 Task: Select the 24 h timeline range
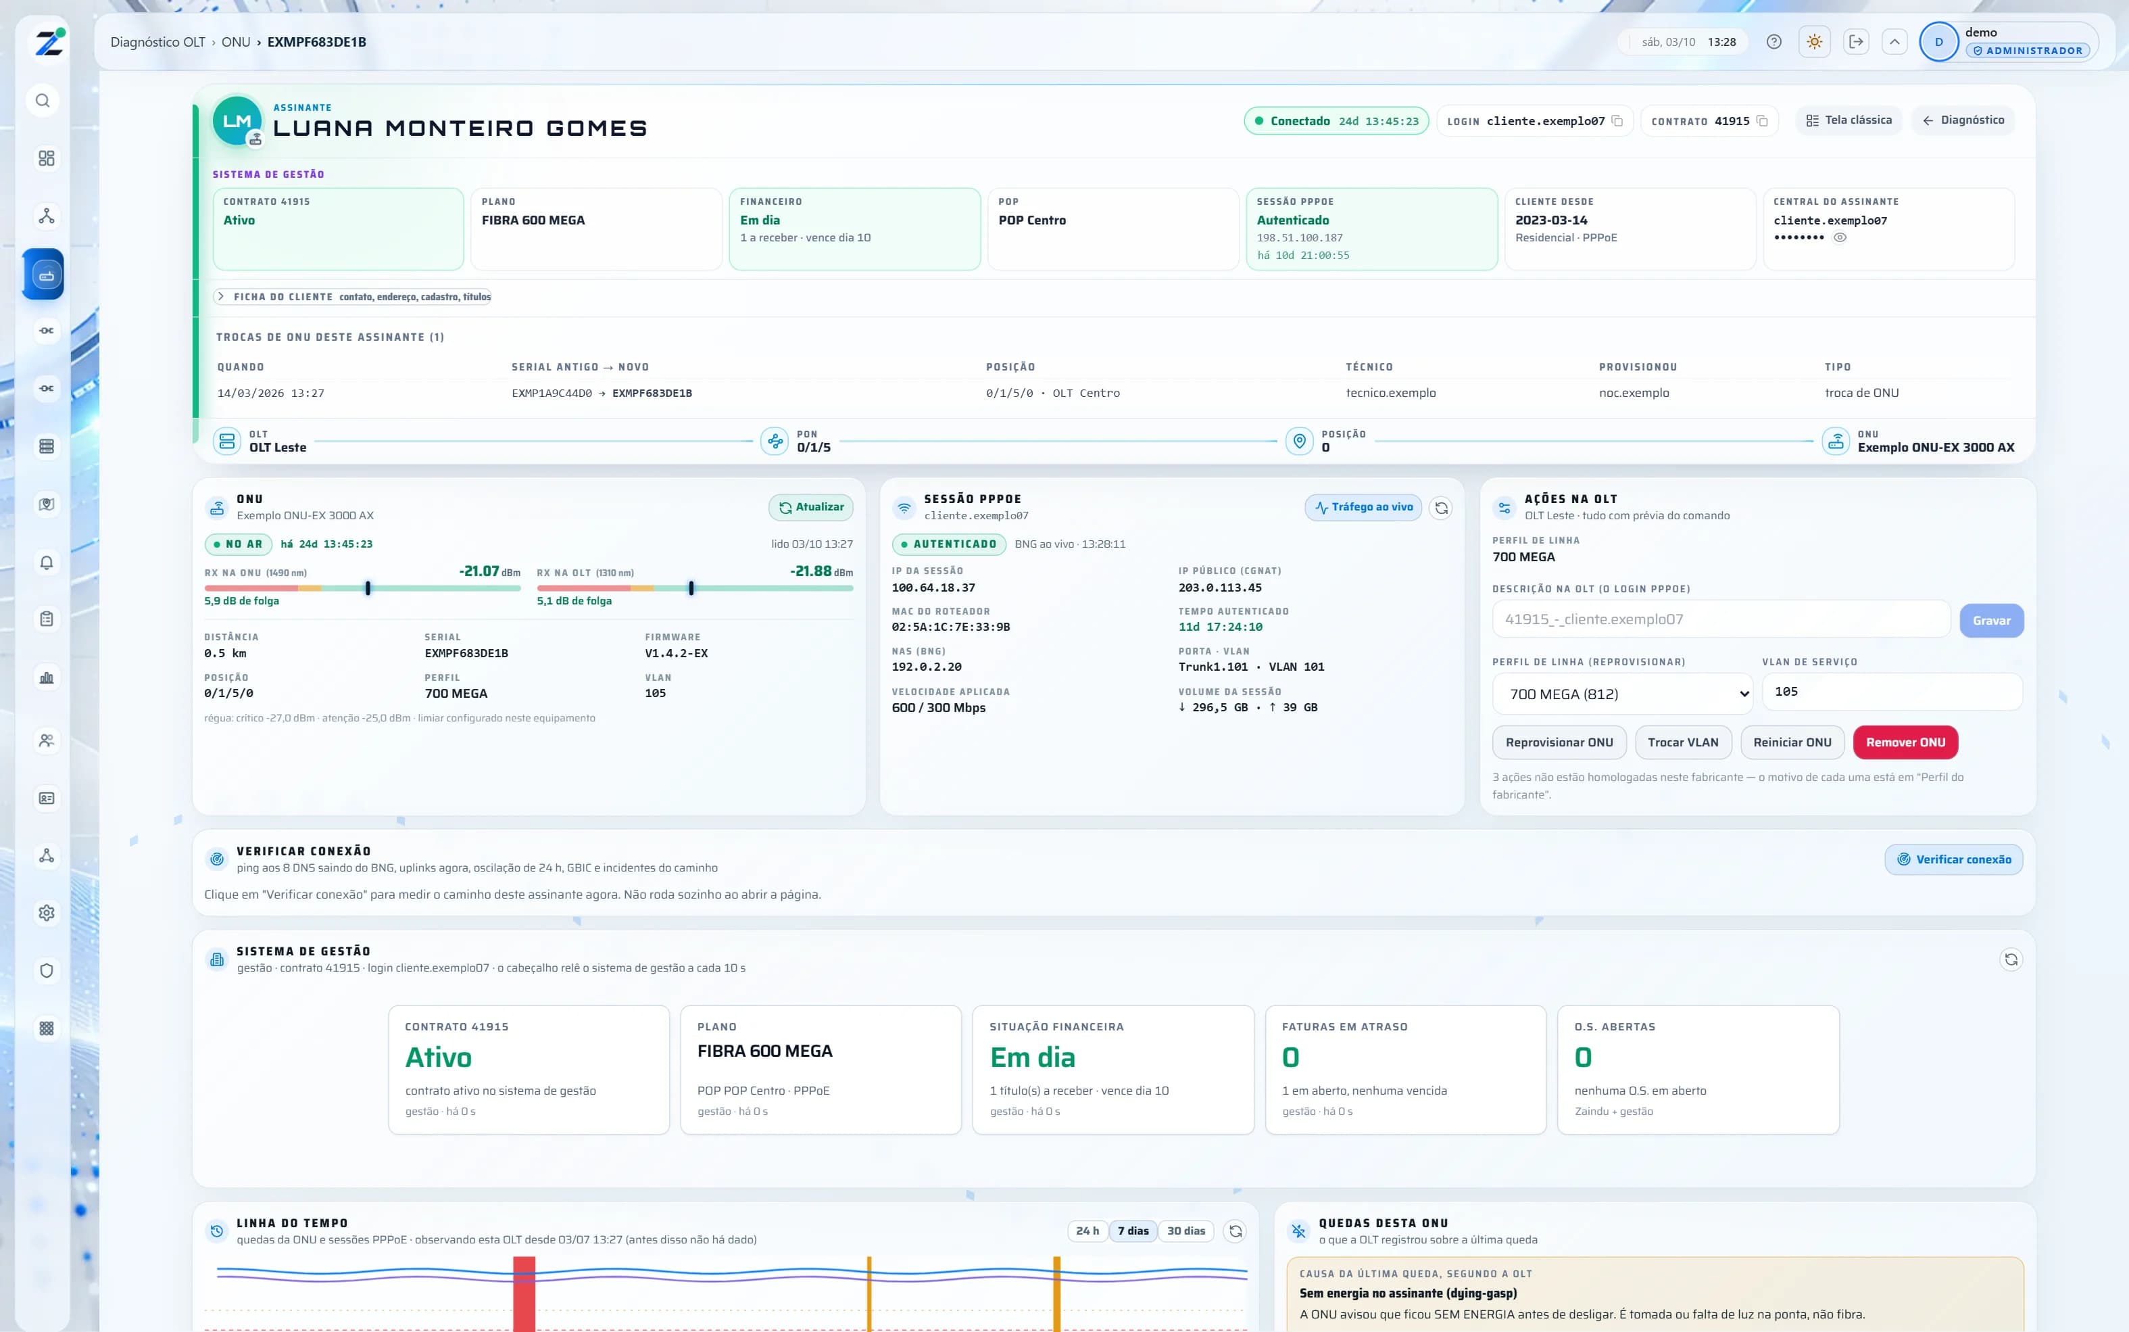1087,1231
